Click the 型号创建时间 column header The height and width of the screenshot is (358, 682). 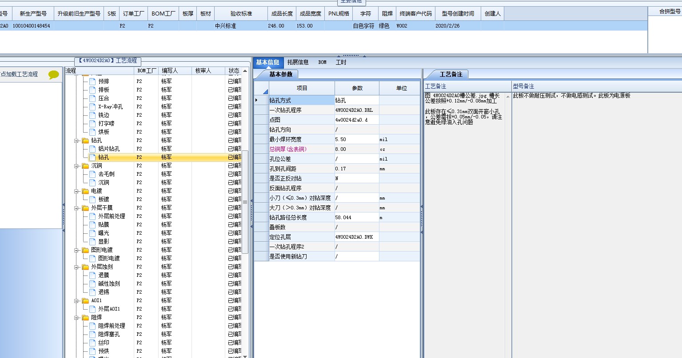(x=458, y=14)
